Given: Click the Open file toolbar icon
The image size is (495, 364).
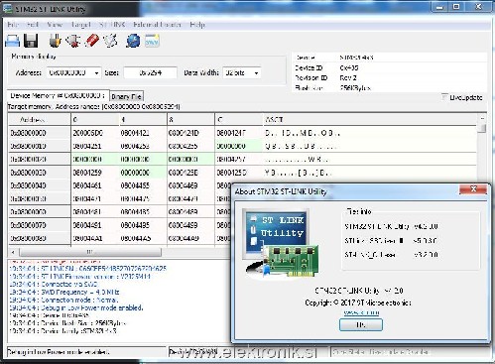Looking at the screenshot, I should tap(13, 41).
